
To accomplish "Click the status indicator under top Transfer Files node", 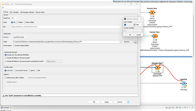I will click(x=152, y=16).
